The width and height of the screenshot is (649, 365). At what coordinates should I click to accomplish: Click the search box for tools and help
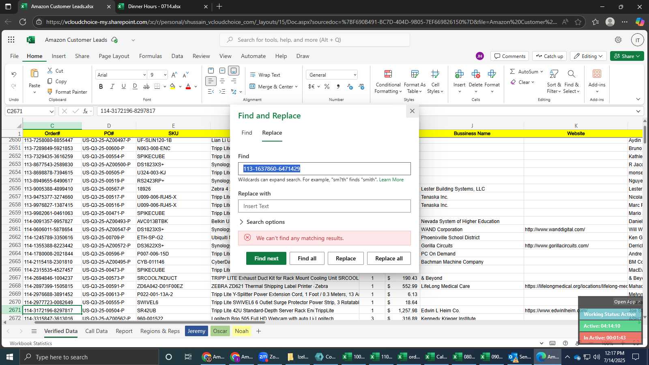tap(315, 40)
